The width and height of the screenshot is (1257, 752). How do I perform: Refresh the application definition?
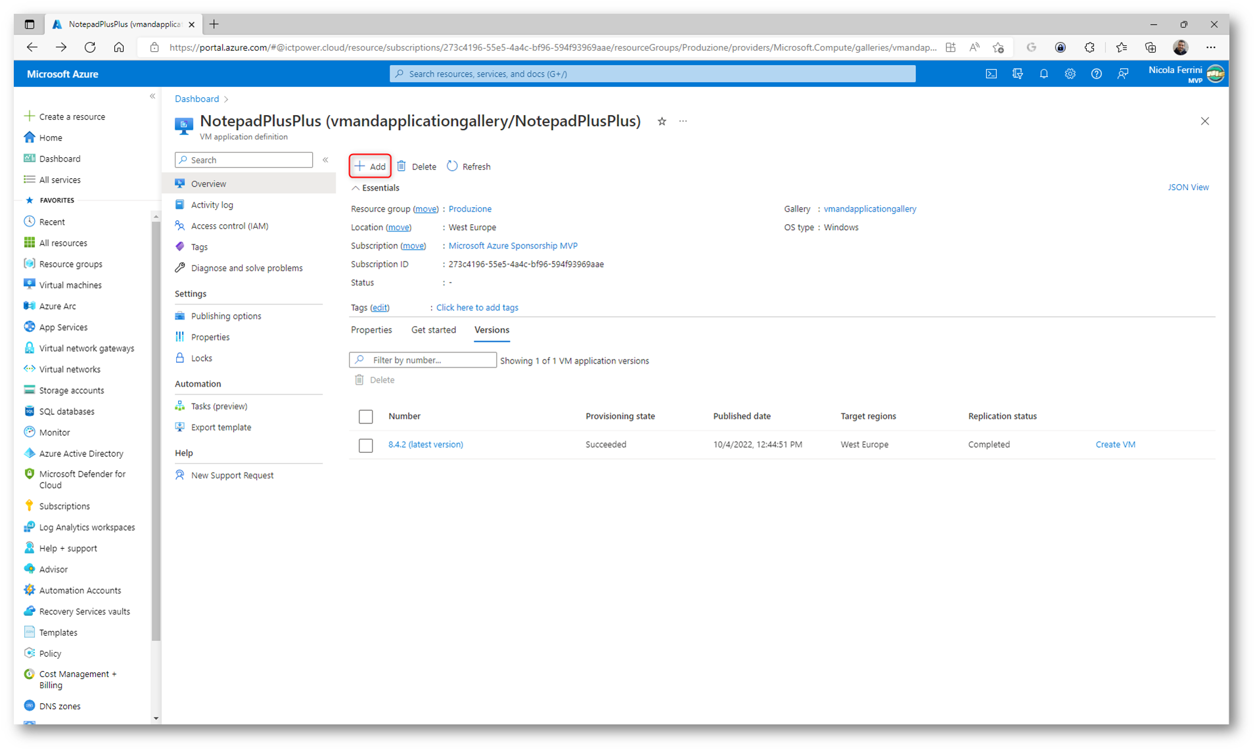pyautogui.click(x=469, y=166)
